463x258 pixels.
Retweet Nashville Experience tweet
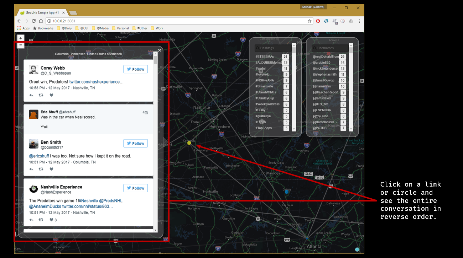(x=41, y=220)
